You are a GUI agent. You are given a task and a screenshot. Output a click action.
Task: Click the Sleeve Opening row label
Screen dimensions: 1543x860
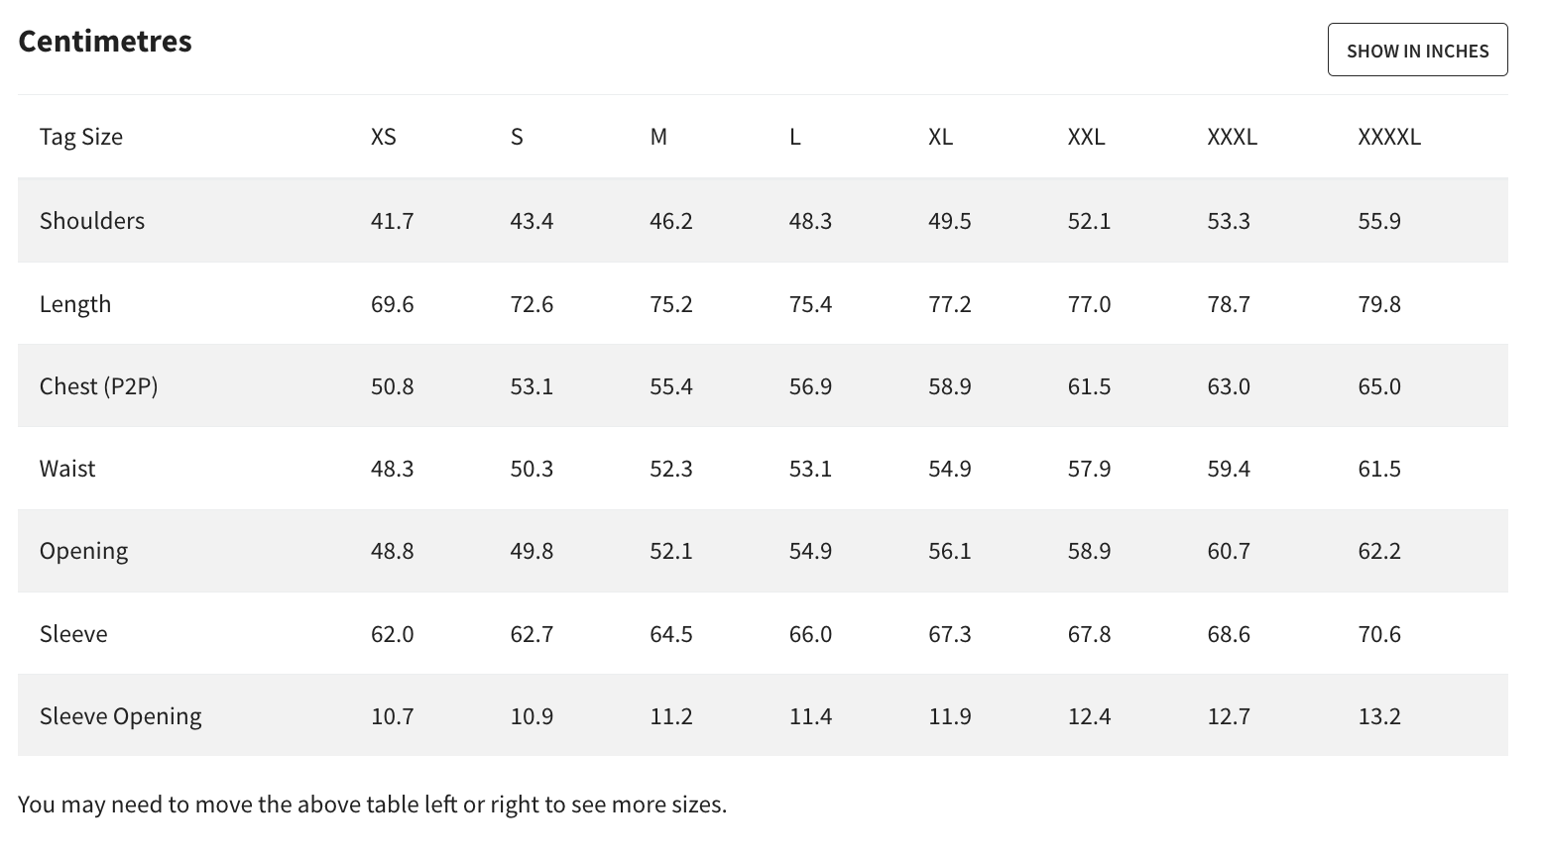[x=121, y=716]
